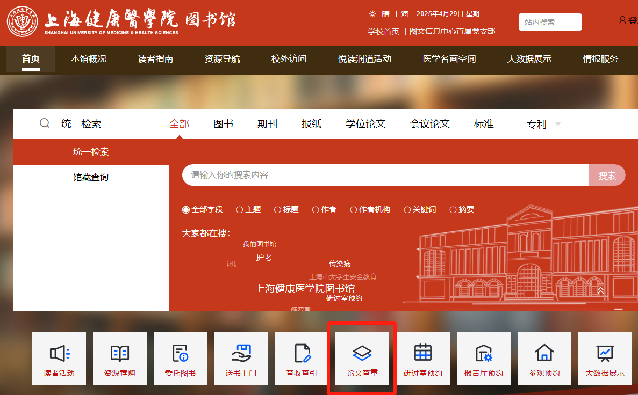This screenshot has height=395, width=638.
Task: Switch to the 学位论文 search tab
Action: pos(365,124)
